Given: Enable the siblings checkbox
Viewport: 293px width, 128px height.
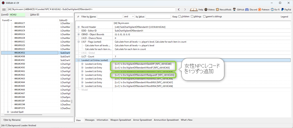Looking at the screenshot, I should click(192, 17).
